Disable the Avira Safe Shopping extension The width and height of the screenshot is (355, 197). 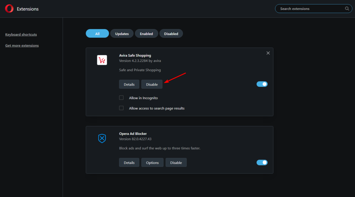click(x=152, y=84)
